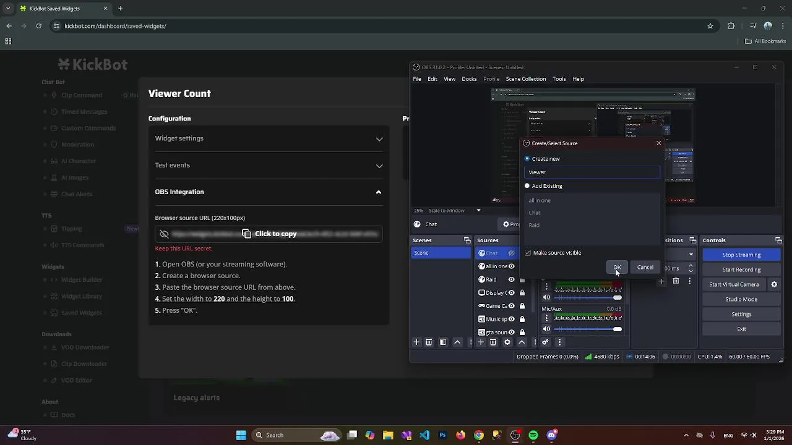Open virtual camera settings gear
The image size is (792, 445).
774,284
